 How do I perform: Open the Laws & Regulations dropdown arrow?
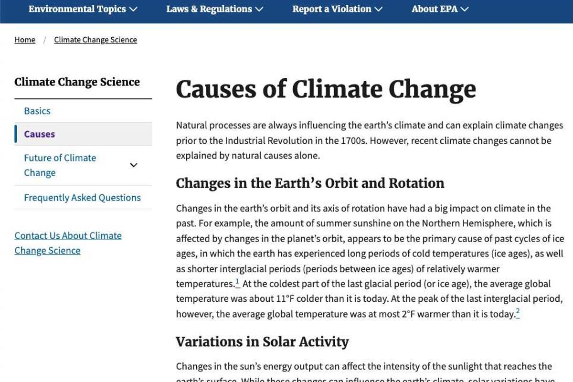click(x=258, y=9)
